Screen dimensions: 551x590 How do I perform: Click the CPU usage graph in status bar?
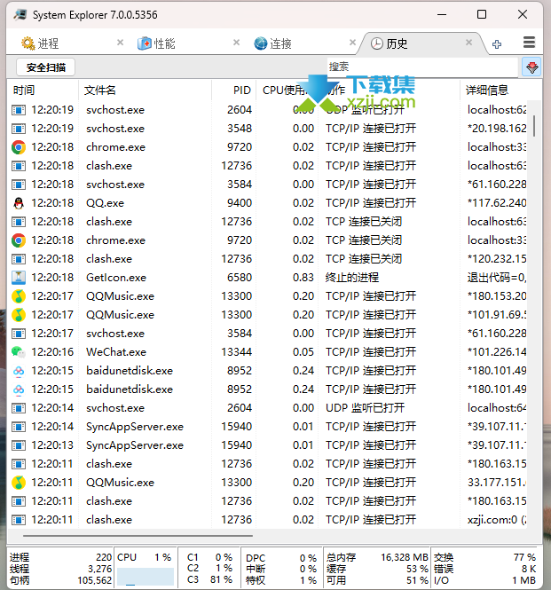coord(146,577)
